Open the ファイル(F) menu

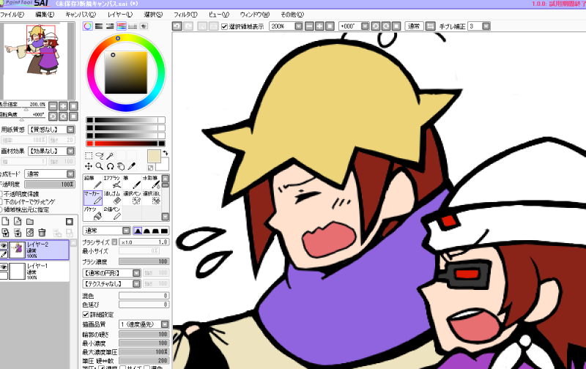[x=12, y=15]
